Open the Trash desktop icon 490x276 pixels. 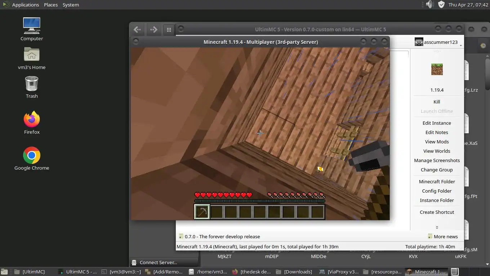32,84
